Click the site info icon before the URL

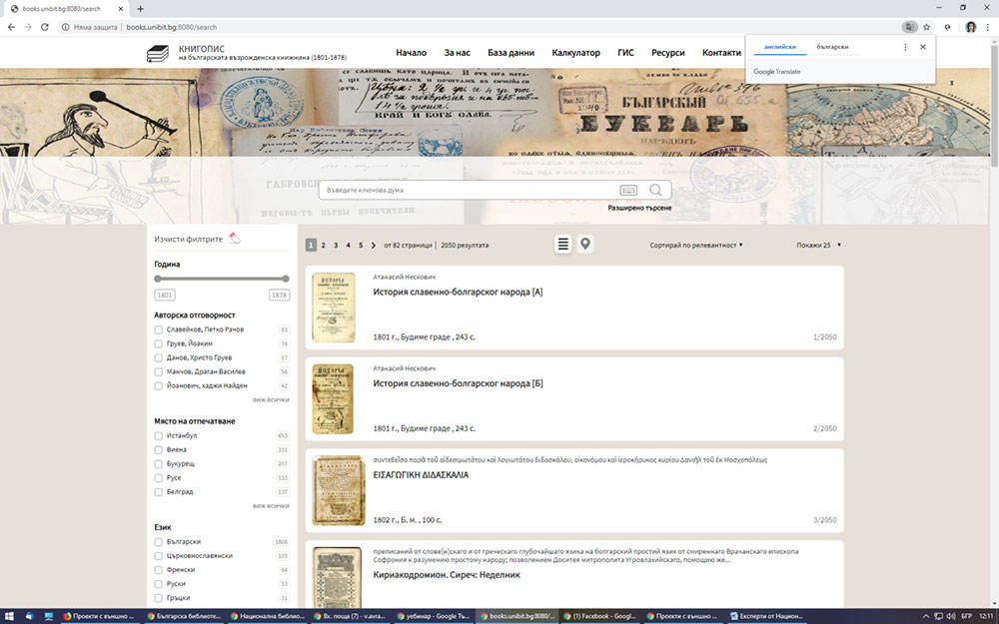click(65, 27)
